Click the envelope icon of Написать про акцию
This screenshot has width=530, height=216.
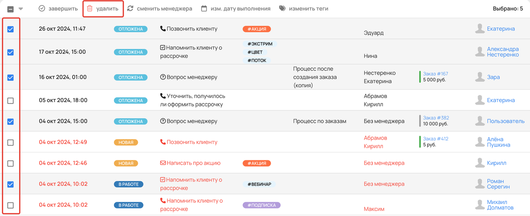click(x=163, y=163)
